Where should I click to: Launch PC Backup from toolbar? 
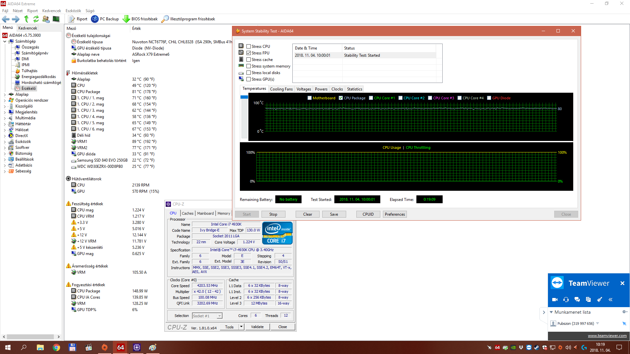105,19
